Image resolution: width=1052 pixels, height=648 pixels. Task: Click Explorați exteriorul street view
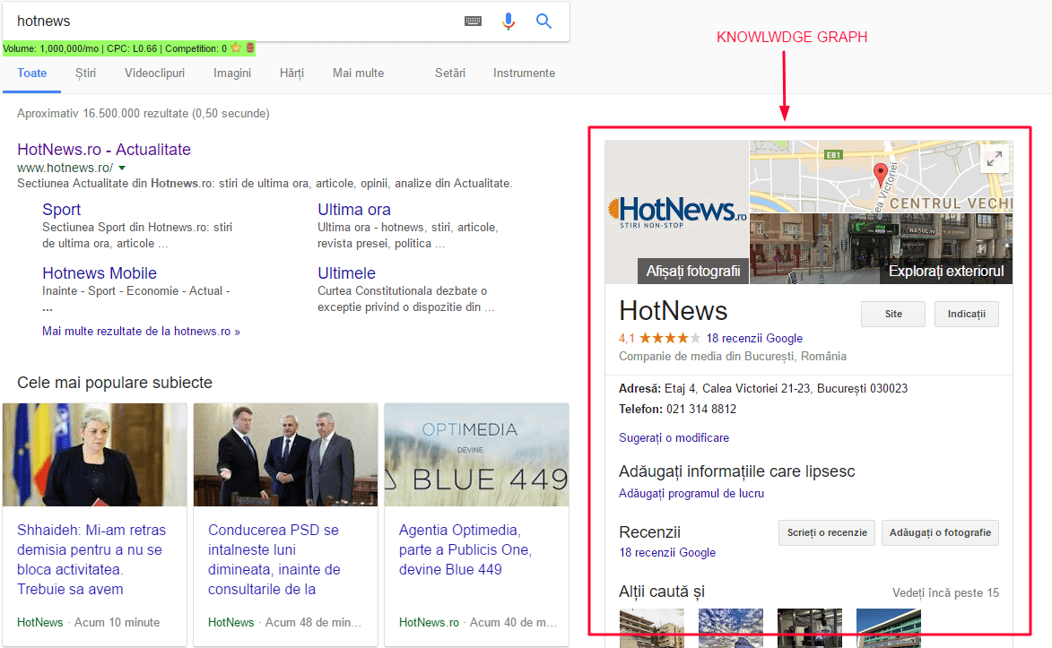click(x=946, y=271)
